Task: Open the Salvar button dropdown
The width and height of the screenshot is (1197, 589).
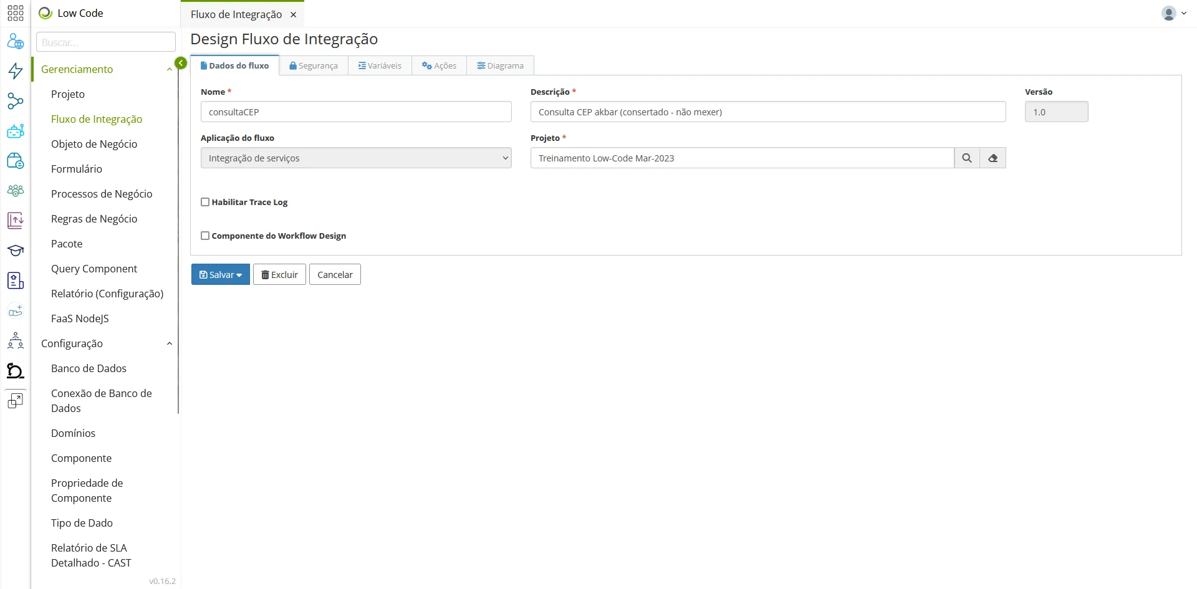Action: 221,275
